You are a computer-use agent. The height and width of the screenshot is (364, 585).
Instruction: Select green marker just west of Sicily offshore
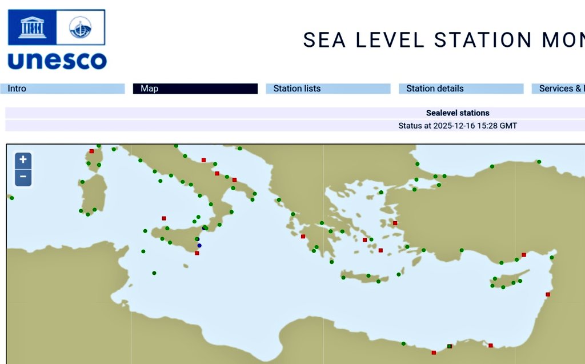coord(145,231)
